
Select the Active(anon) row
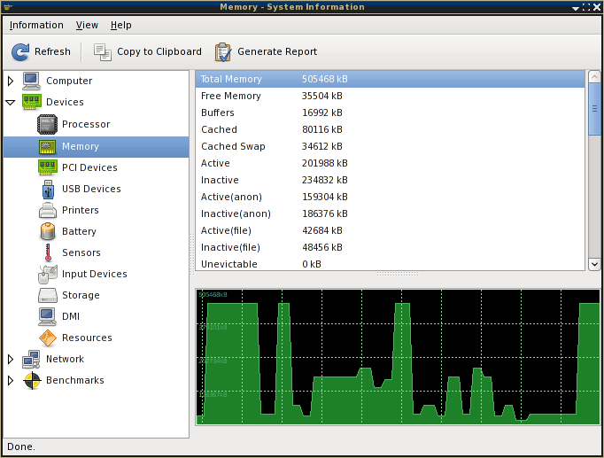point(391,197)
